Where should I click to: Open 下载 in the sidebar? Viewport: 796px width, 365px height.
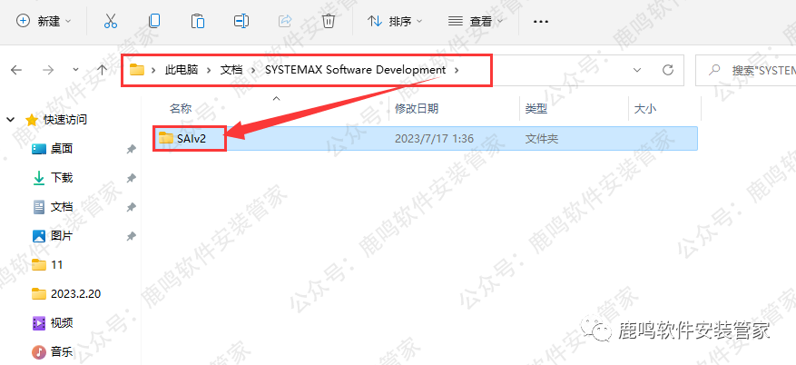[x=62, y=178]
